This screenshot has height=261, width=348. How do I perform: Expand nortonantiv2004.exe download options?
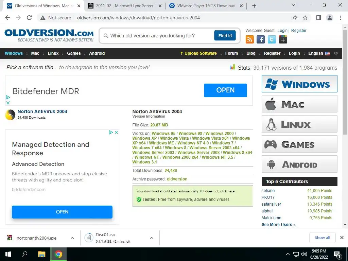pyautogui.click(x=72, y=238)
